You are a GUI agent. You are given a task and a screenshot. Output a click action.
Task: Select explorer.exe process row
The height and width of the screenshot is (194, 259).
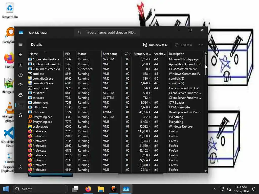pyautogui.click(x=115, y=127)
